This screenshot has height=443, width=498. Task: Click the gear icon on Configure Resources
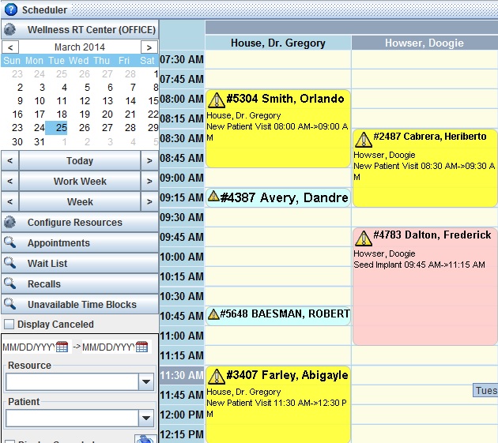click(x=9, y=222)
